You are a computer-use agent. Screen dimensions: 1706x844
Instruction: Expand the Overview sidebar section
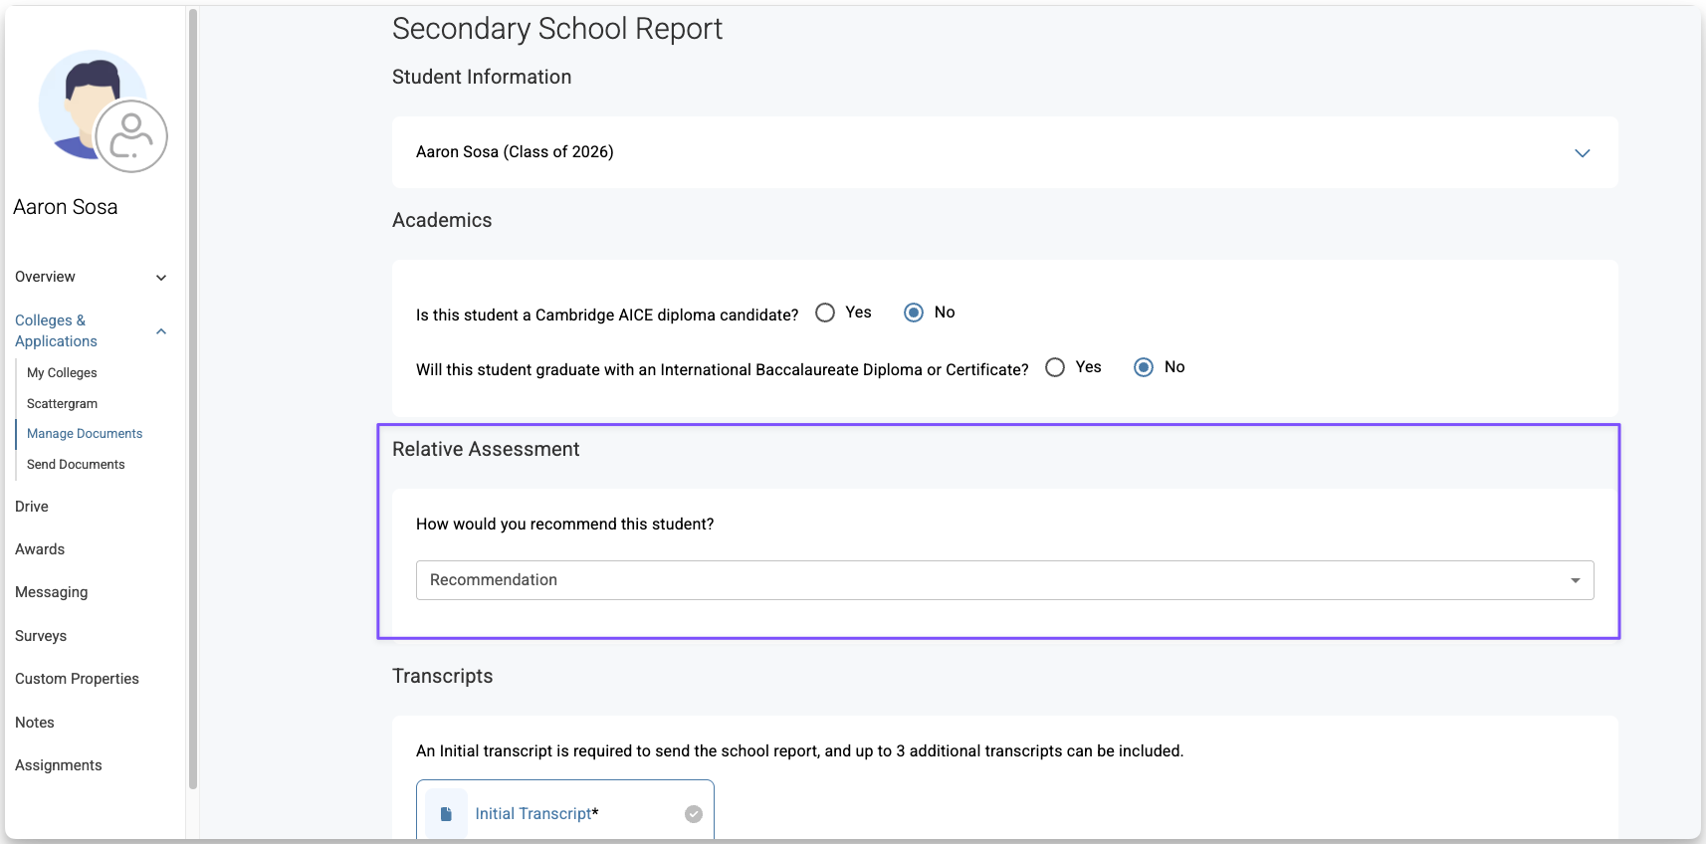pos(161,278)
